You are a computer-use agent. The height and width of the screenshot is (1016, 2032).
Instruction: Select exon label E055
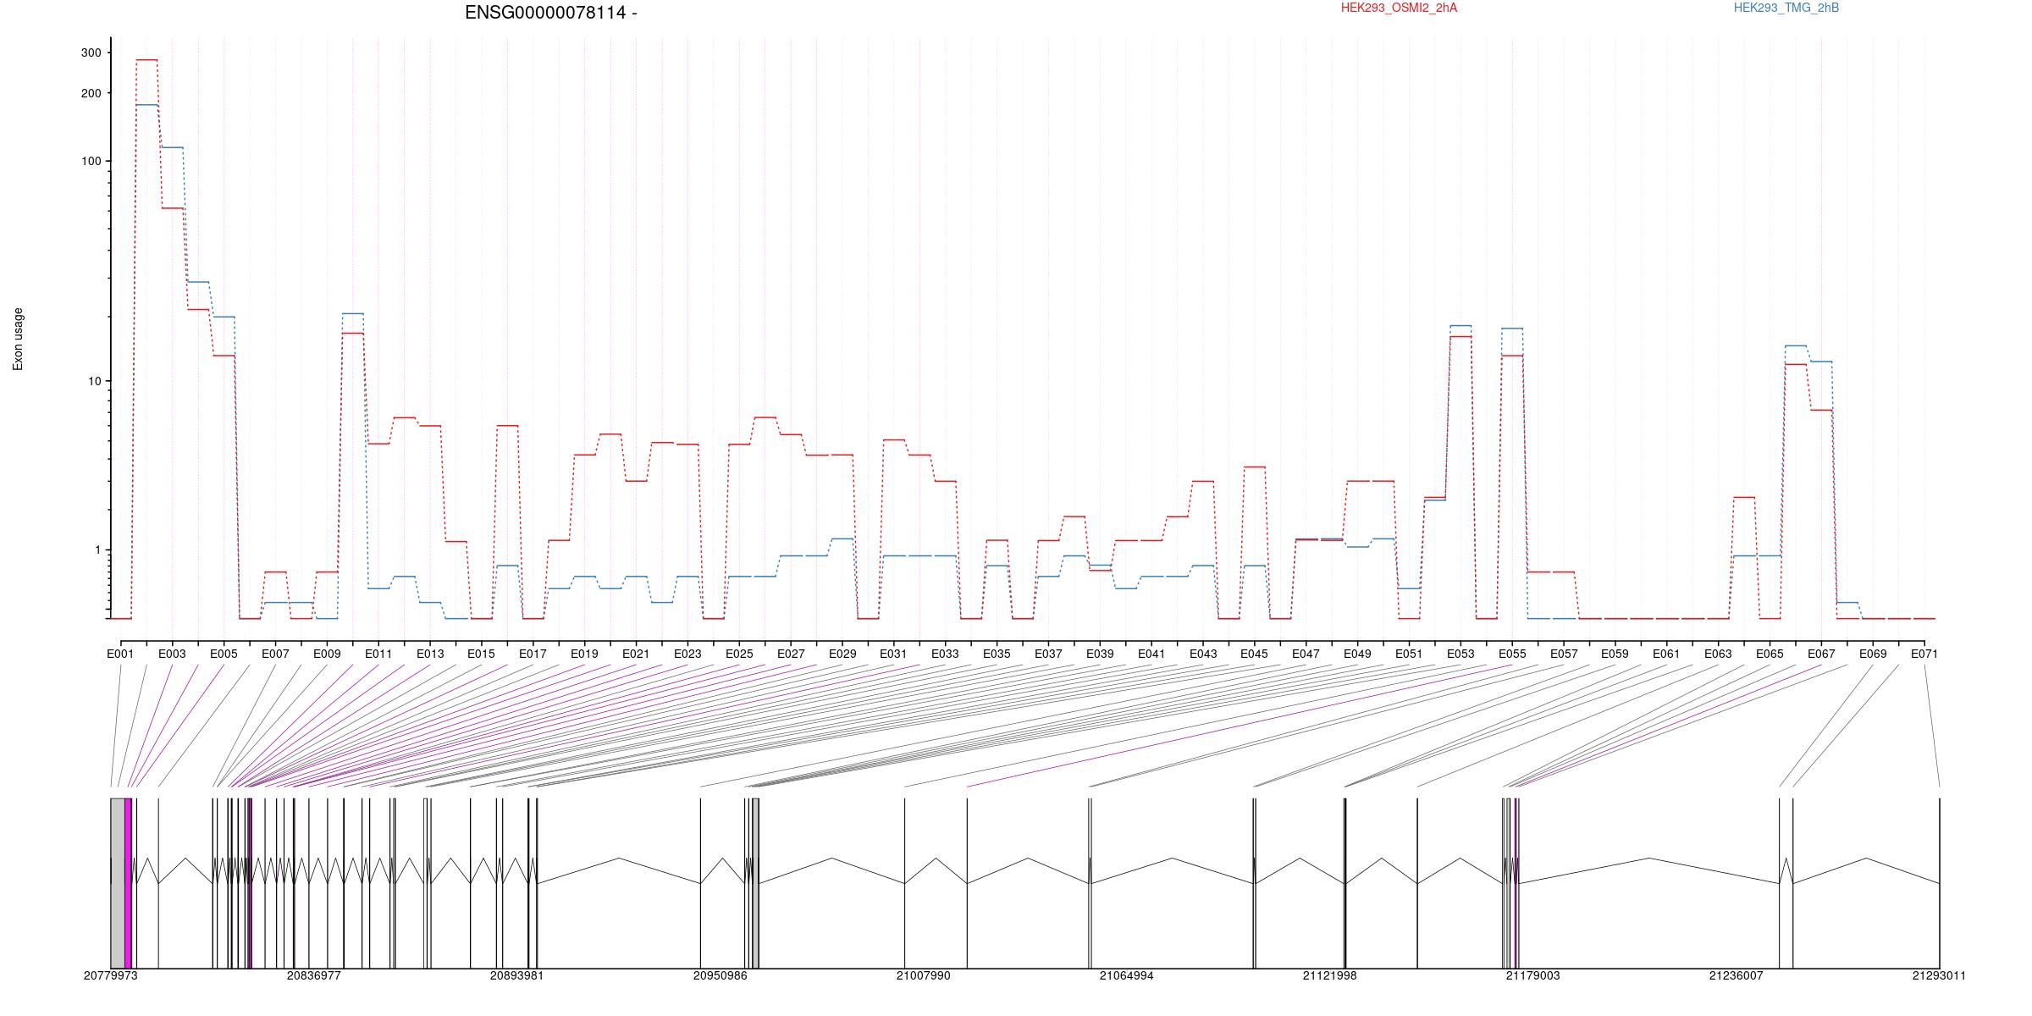(1512, 654)
